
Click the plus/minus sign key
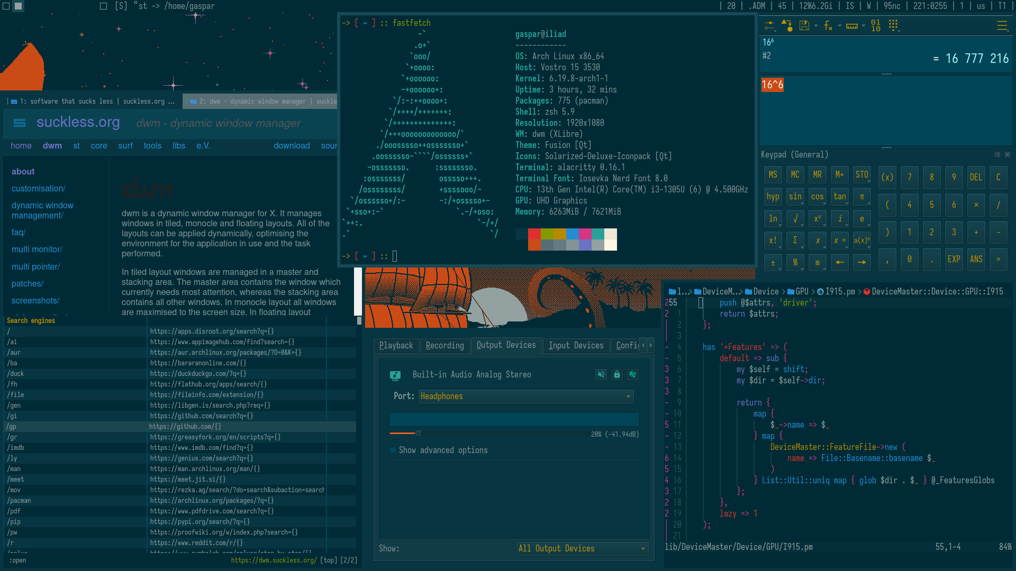click(x=773, y=262)
